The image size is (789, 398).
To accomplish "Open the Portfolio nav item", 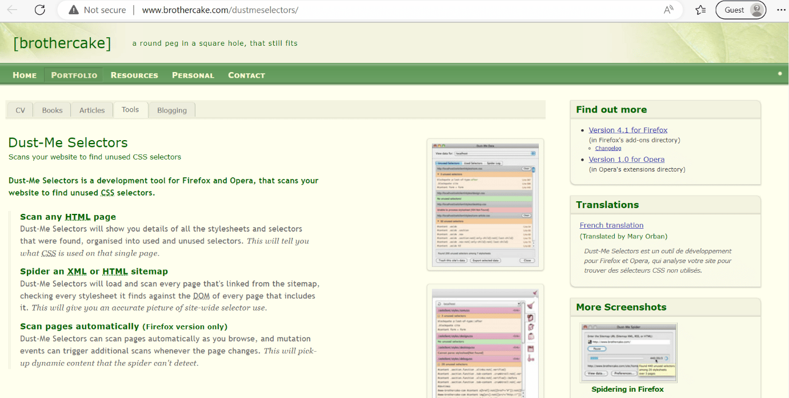I will point(74,75).
